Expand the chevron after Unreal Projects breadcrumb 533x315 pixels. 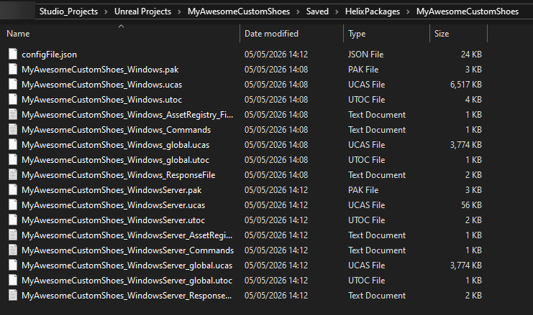click(x=180, y=12)
